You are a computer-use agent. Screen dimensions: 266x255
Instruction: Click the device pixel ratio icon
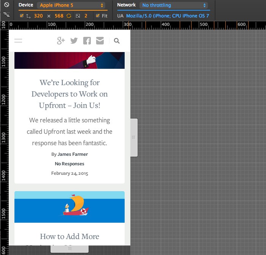coord(78,16)
